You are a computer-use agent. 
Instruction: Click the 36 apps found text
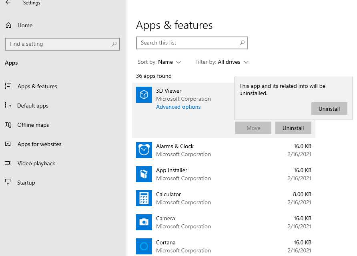point(154,76)
